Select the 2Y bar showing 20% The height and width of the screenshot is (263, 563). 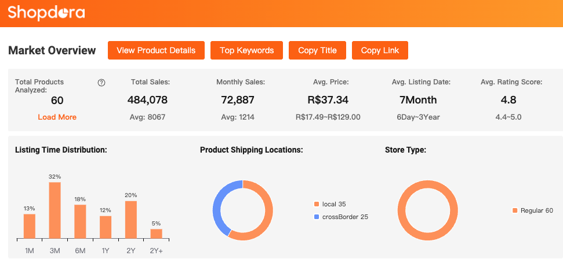pyautogui.click(x=131, y=219)
